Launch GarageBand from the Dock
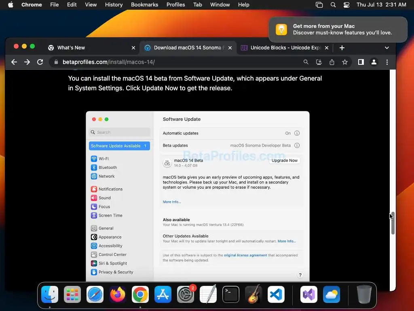Screen dimensions: 414x311 [253, 294]
